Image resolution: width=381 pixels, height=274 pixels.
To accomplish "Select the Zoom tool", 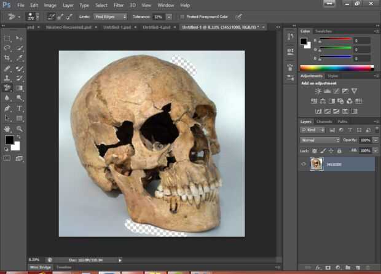I will 19,128.
